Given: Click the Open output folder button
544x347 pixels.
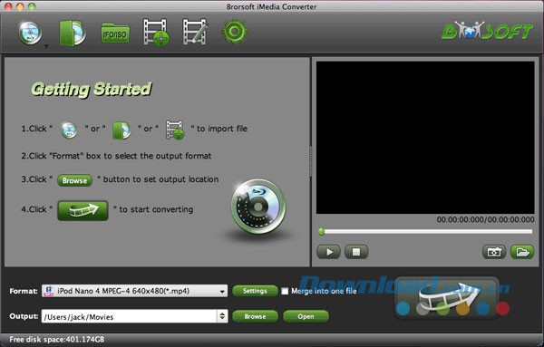Looking at the screenshot, I should pyautogui.click(x=306, y=316).
